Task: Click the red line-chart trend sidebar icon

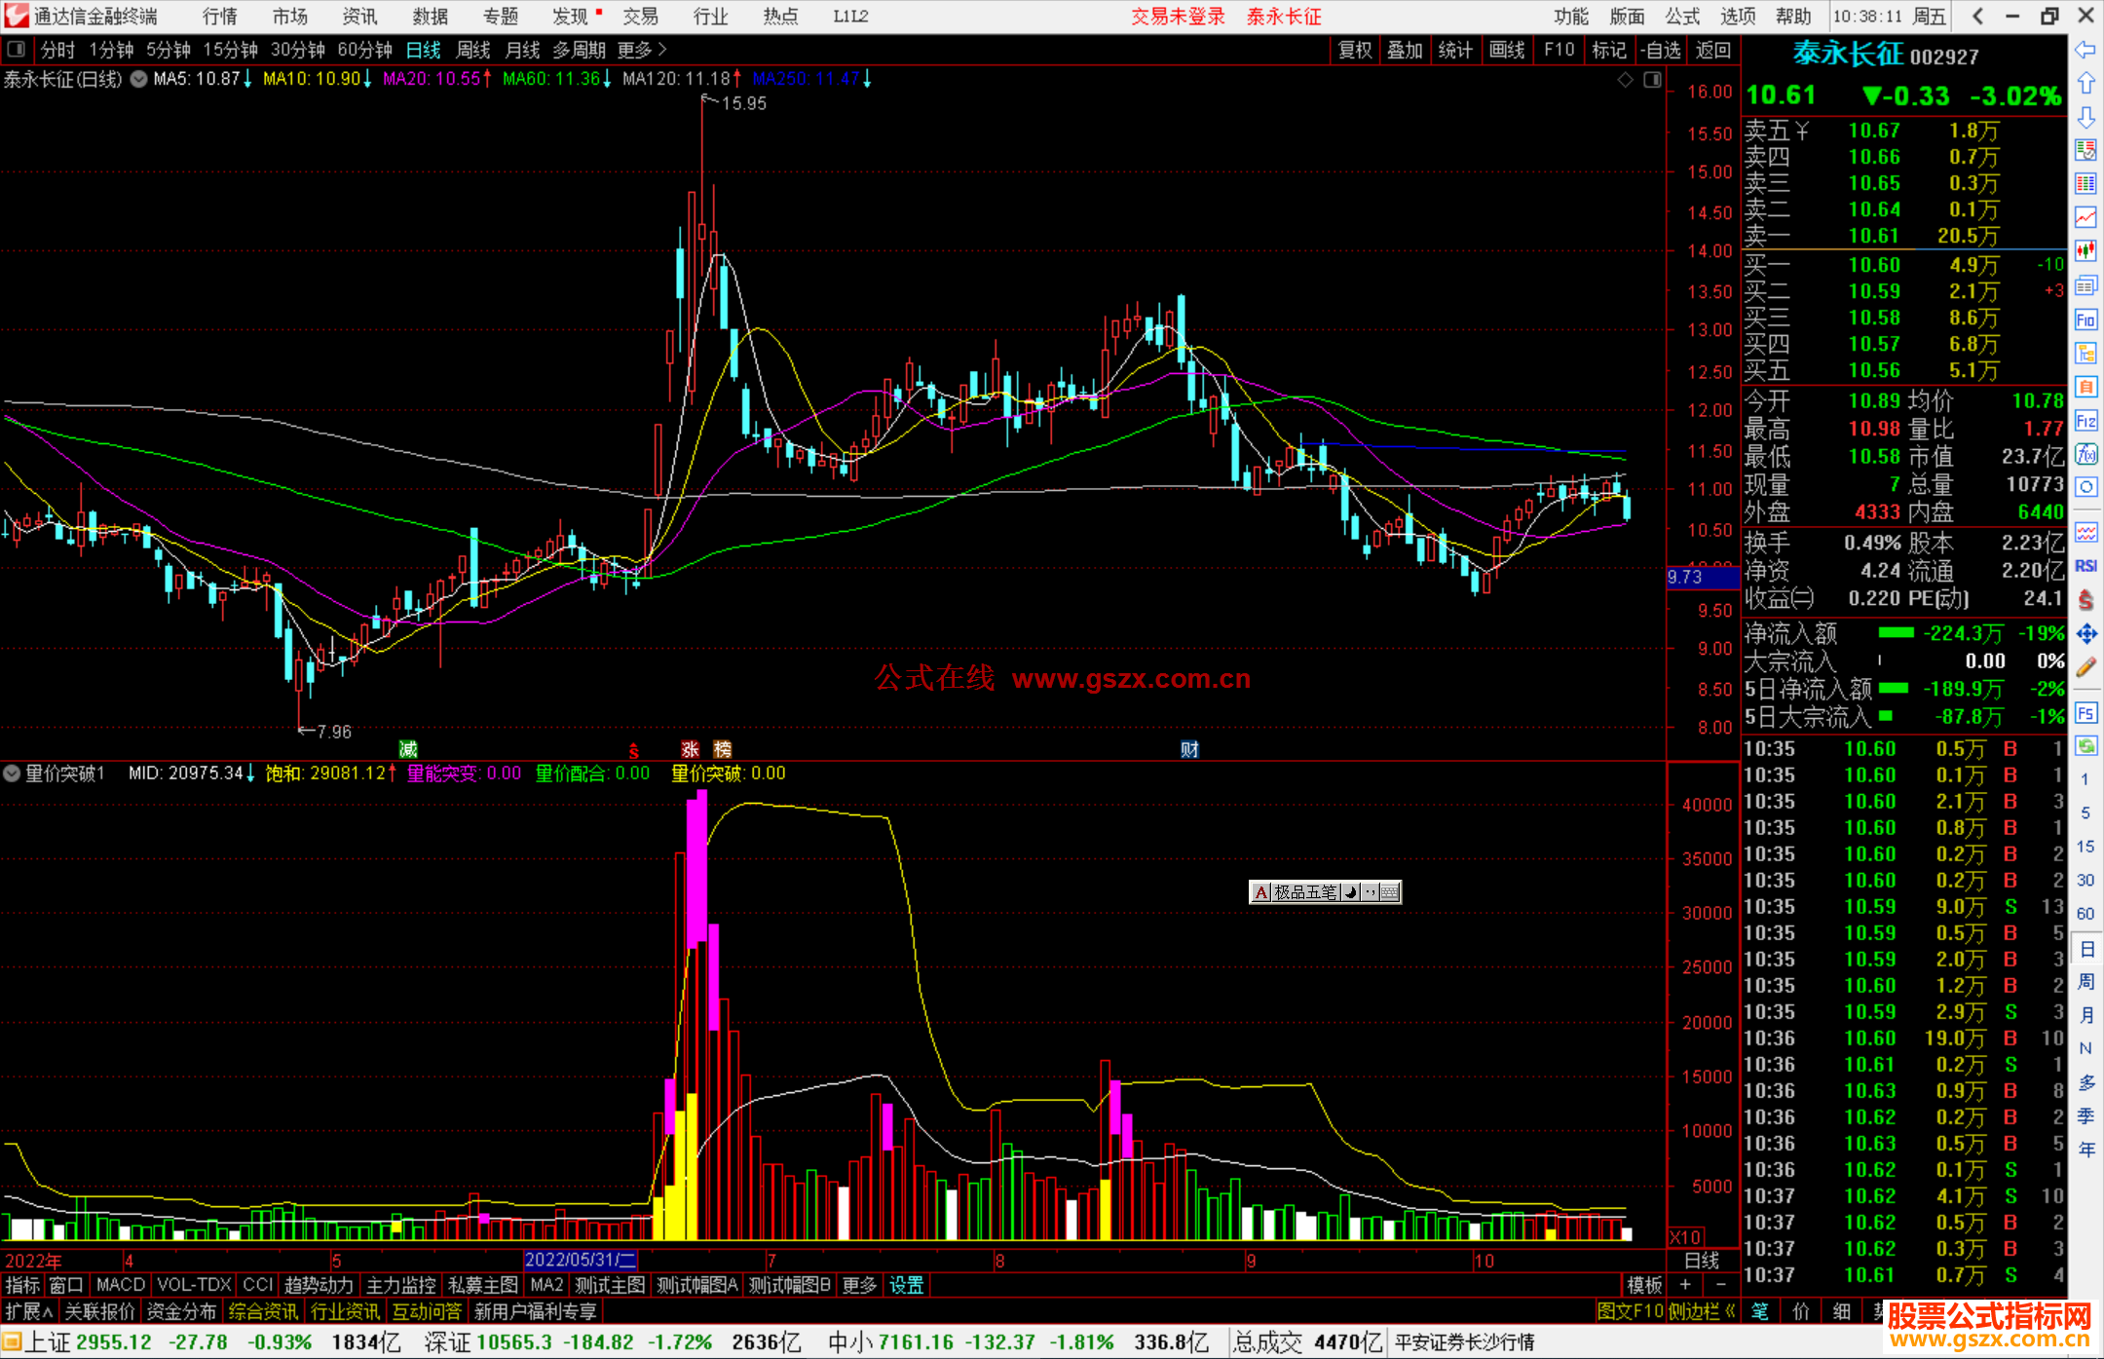Action: [x=2085, y=217]
